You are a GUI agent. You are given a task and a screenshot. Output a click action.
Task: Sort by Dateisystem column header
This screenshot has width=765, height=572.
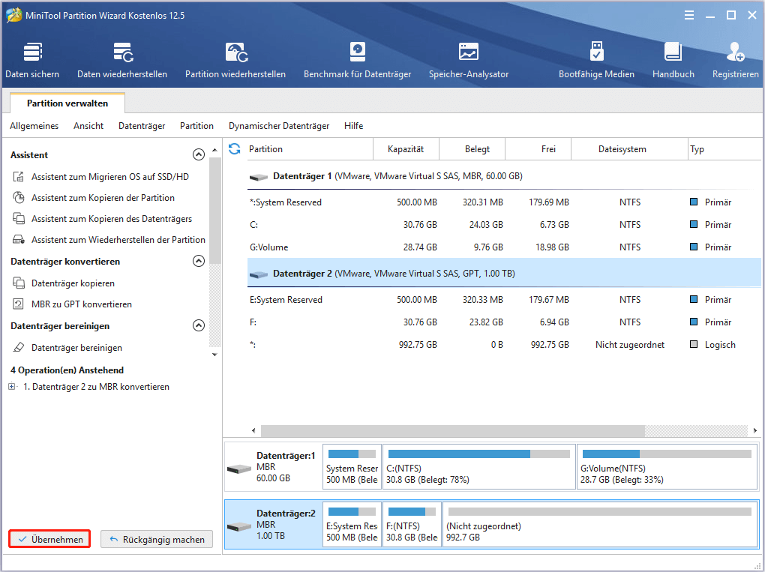click(629, 148)
